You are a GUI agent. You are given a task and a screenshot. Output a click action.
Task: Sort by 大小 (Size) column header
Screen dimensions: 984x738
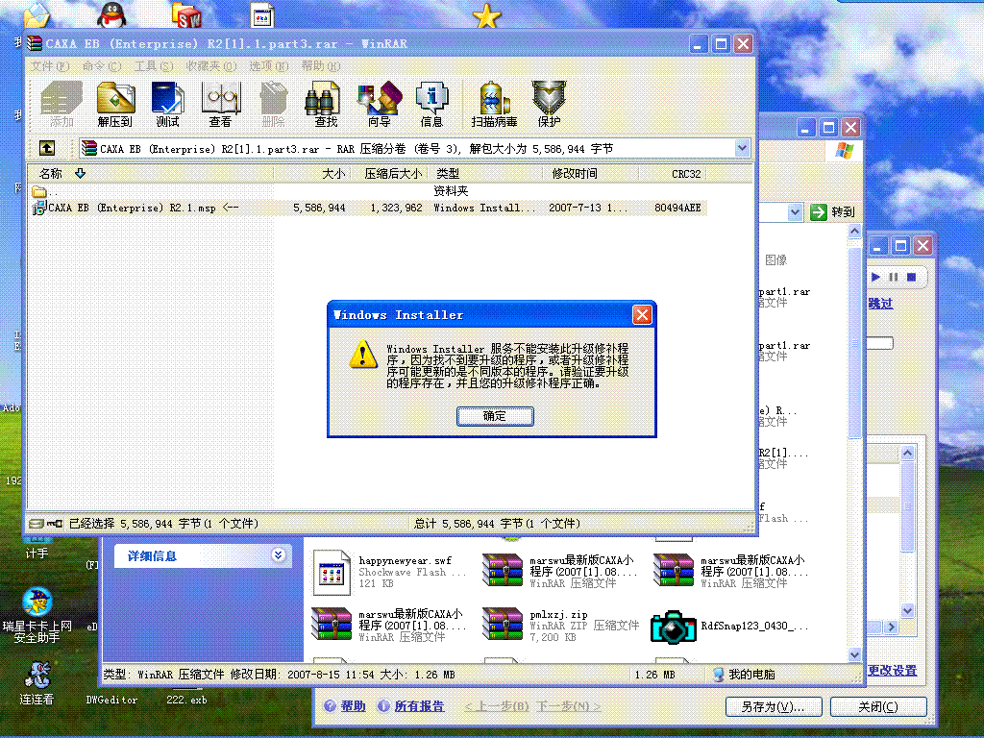[312, 174]
